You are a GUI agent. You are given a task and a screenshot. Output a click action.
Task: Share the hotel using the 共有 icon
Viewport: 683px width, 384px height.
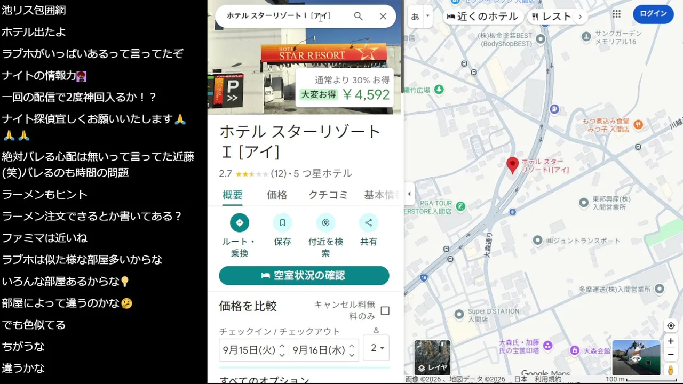pyautogui.click(x=368, y=222)
